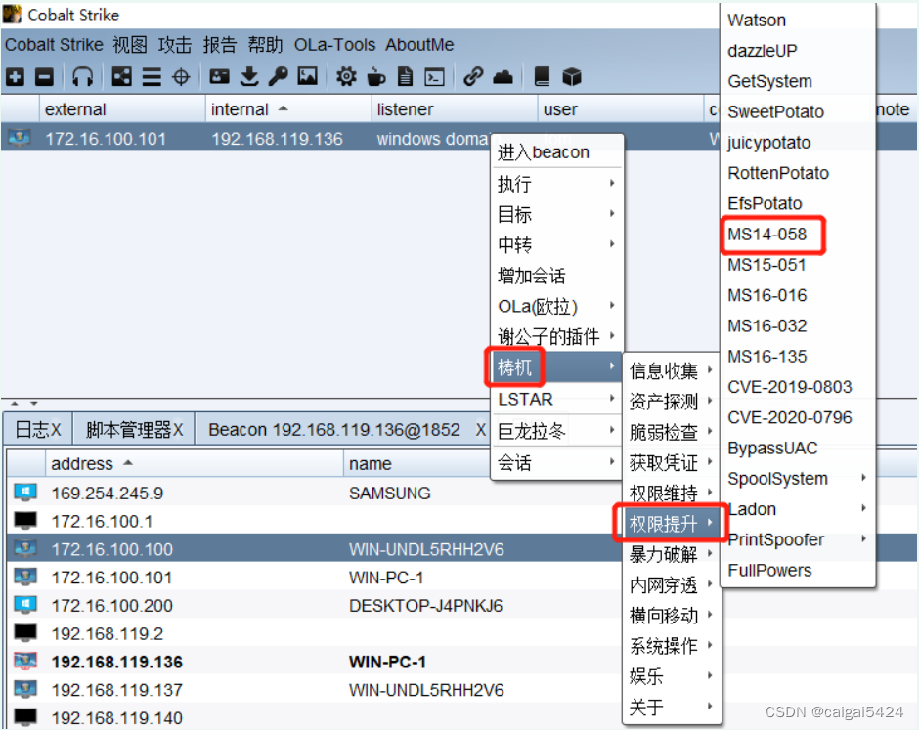Switch to target table crosshair icon
Viewport: 919px width, 730px height.
coord(181,77)
